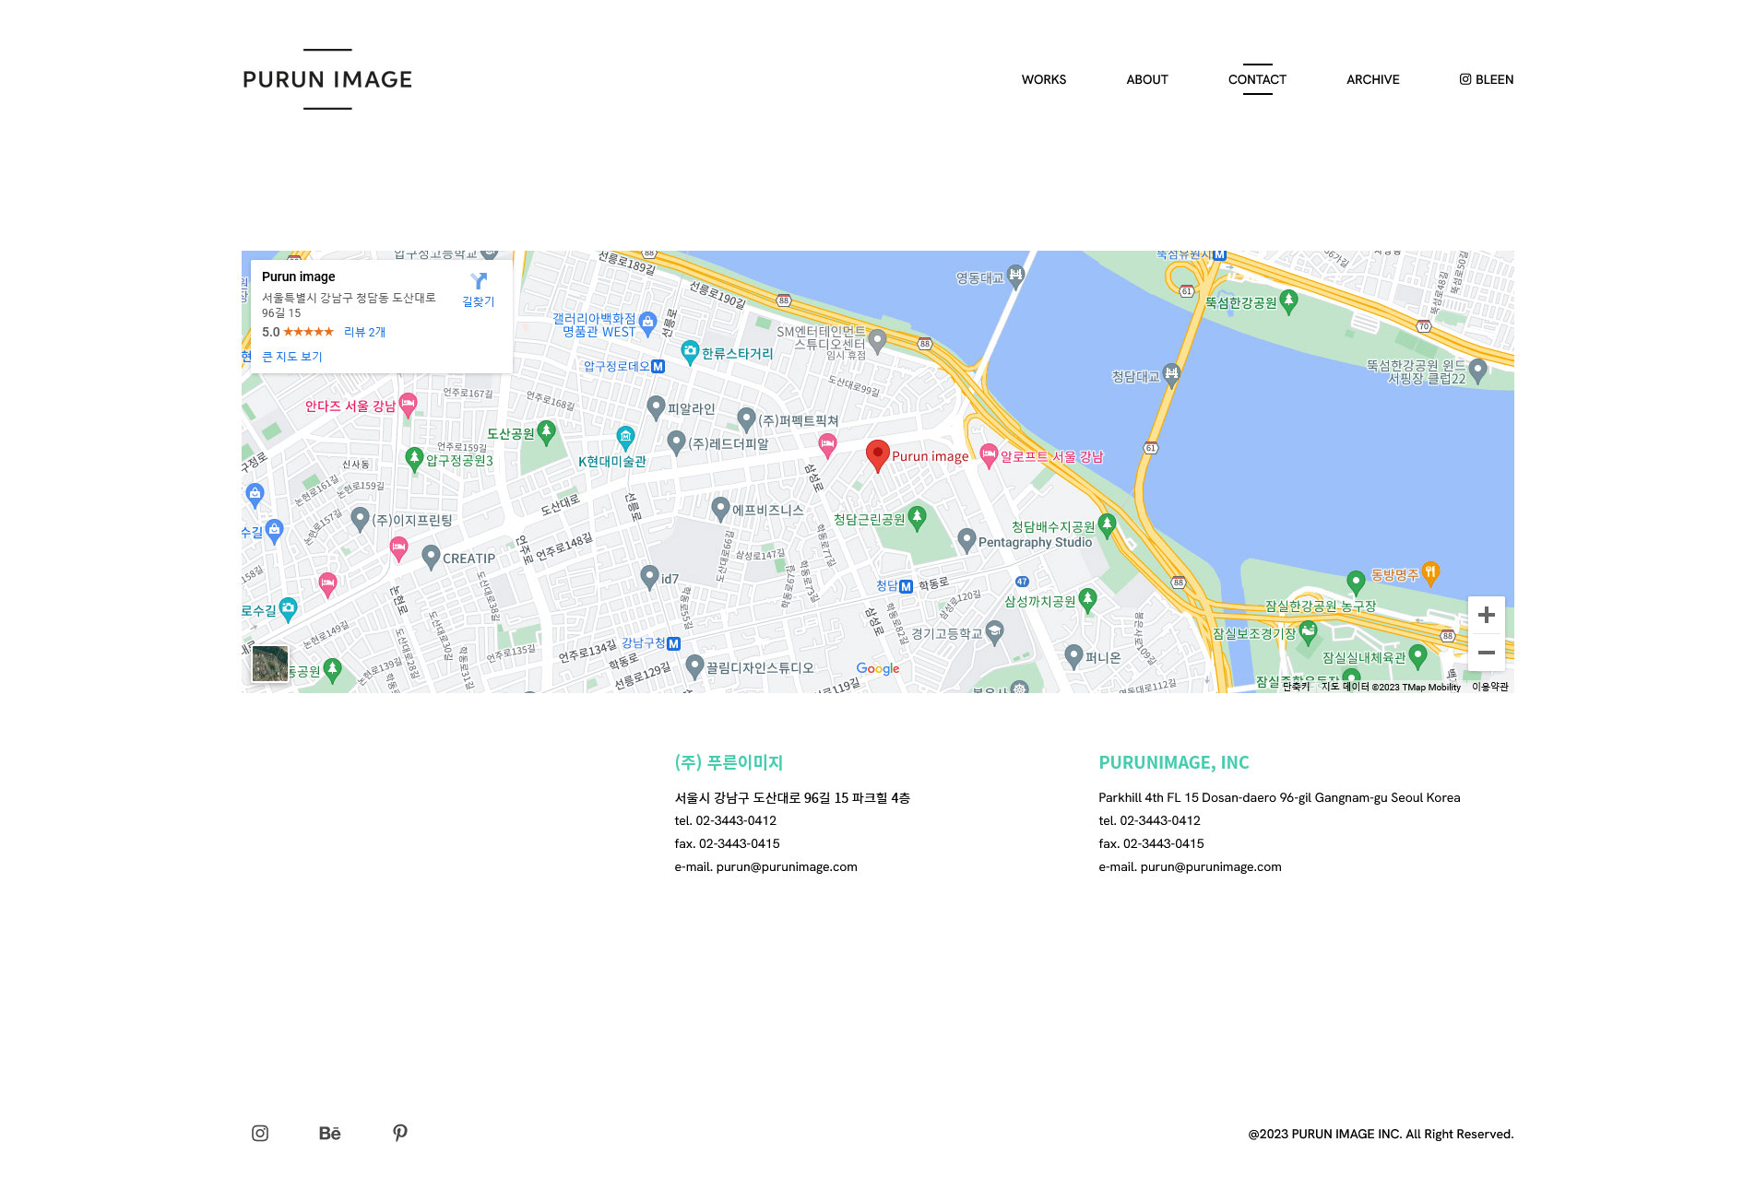
Task: Click (주)레드더피알 location pin
Action: coord(676,441)
